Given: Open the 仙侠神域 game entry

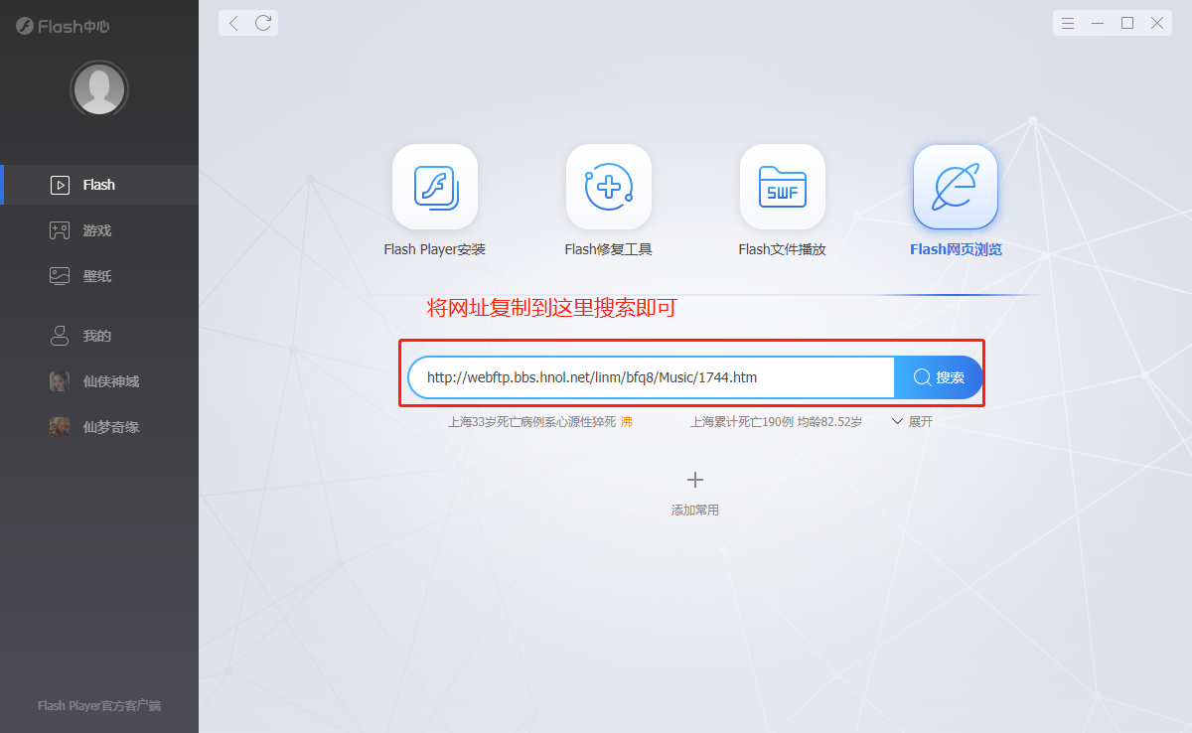Looking at the screenshot, I should coord(109,381).
